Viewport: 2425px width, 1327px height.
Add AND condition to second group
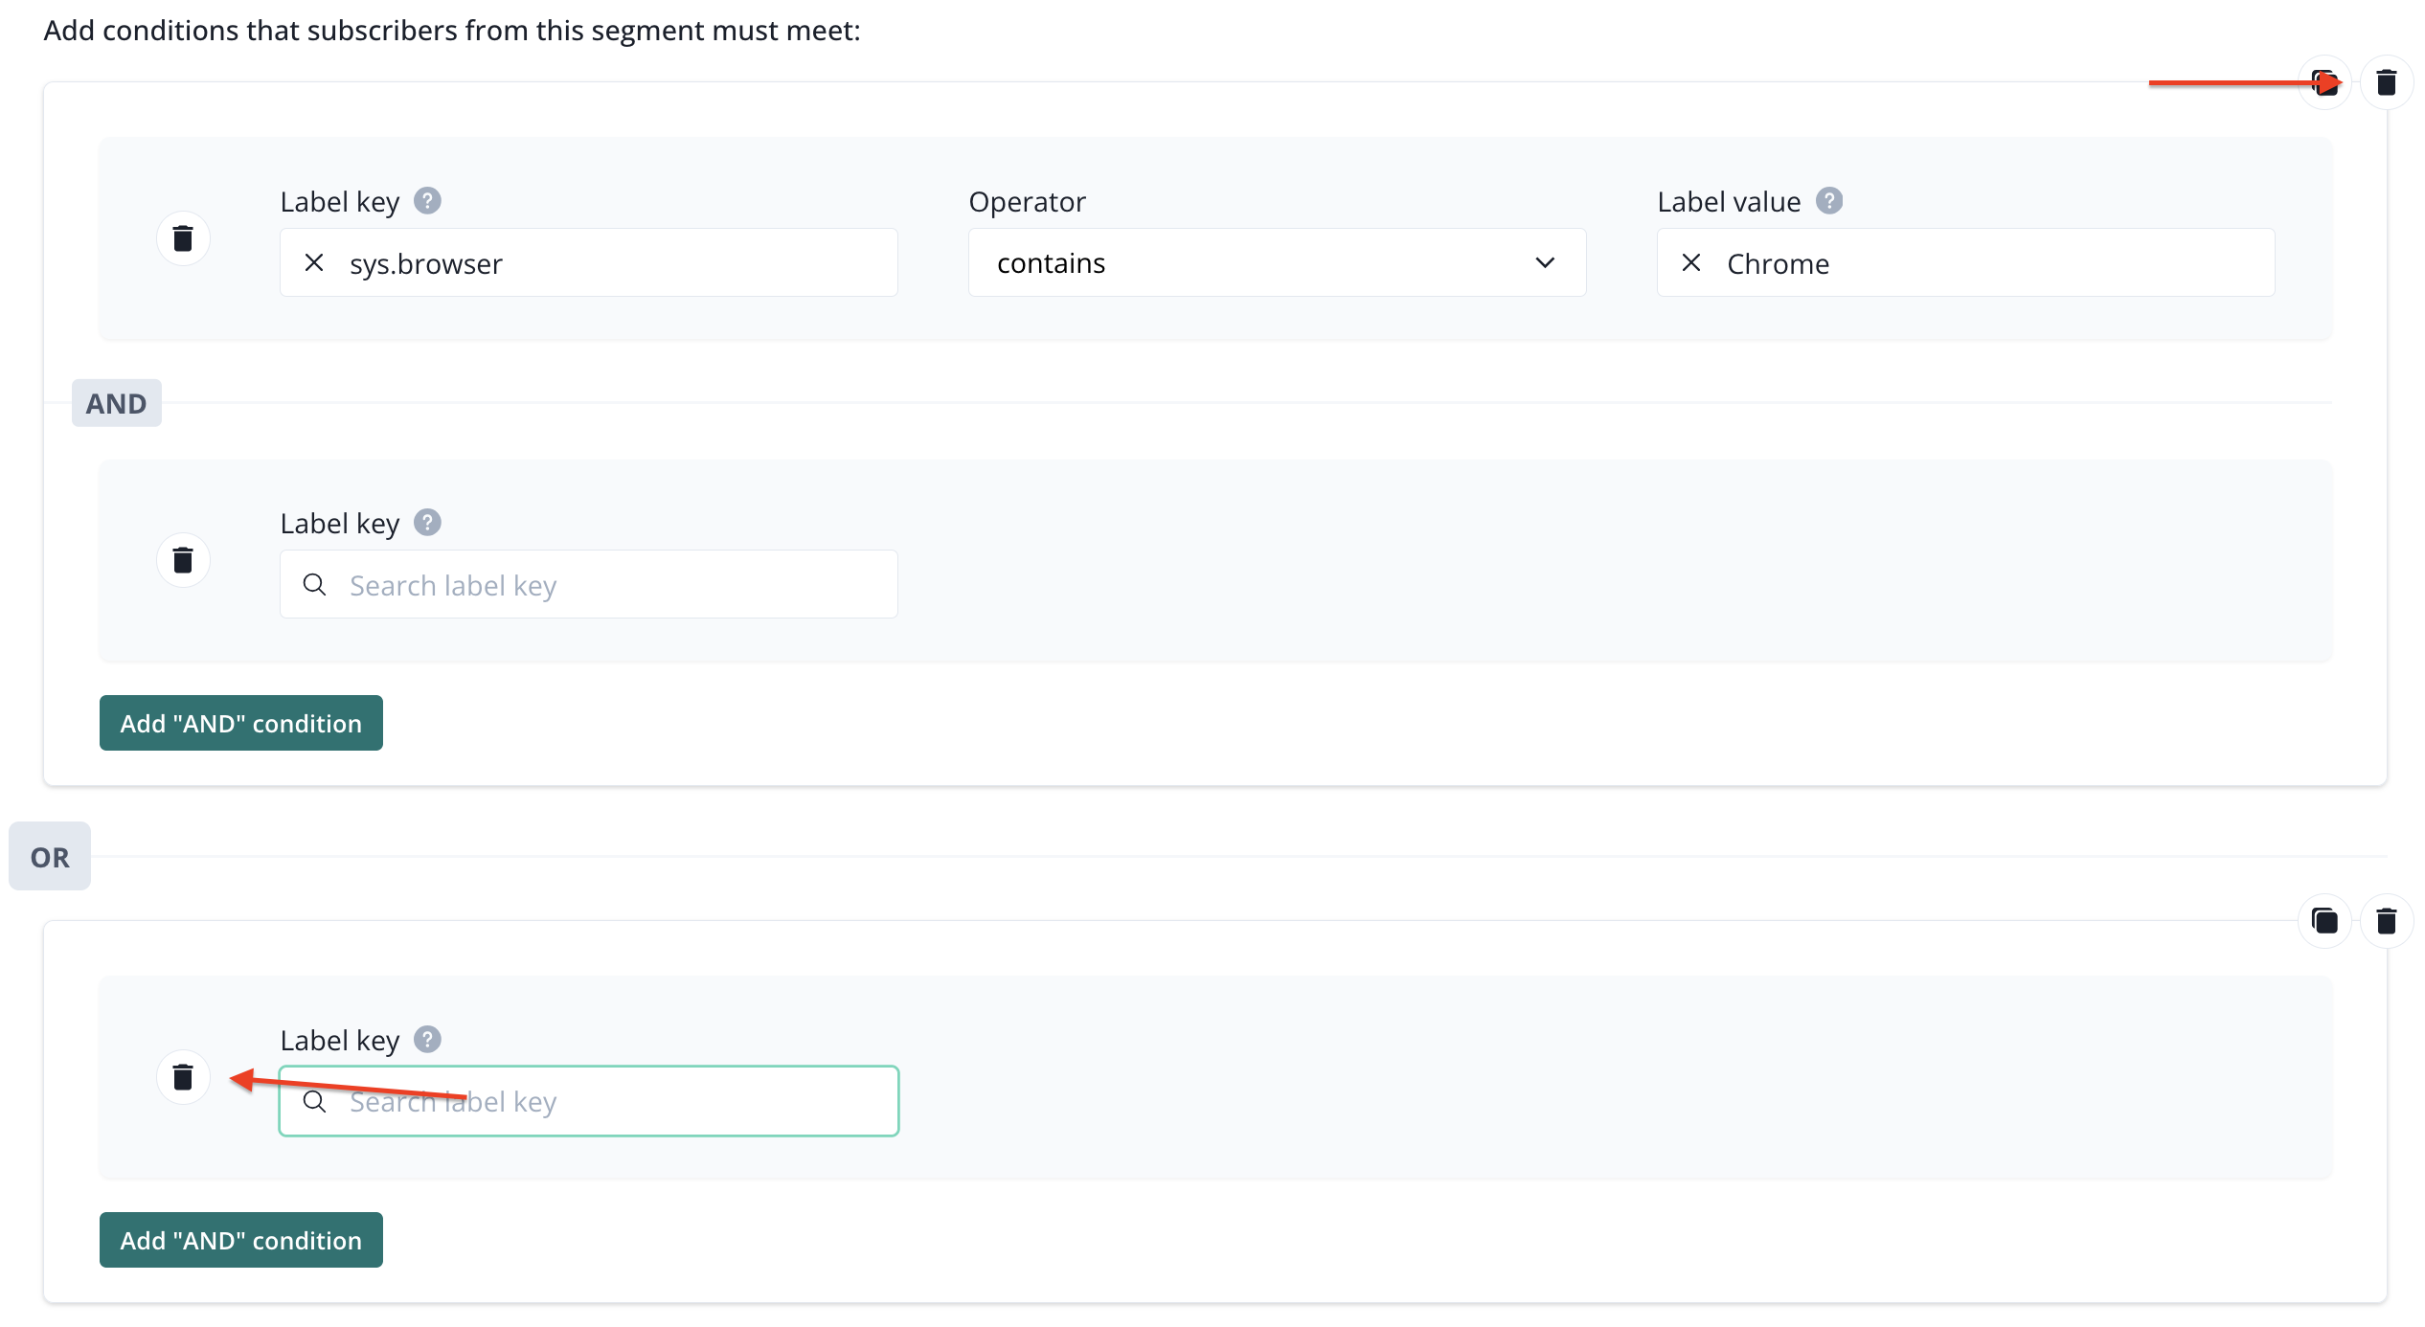click(241, 1240)
